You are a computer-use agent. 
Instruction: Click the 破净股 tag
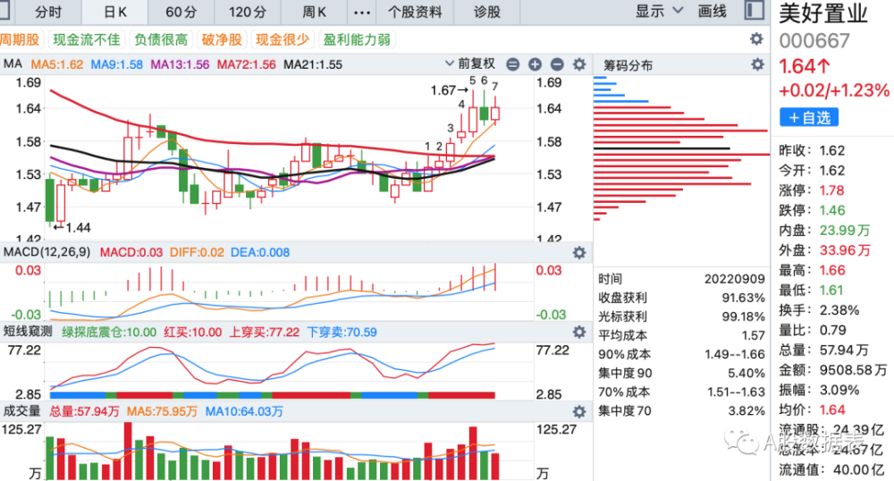point(222,39)
